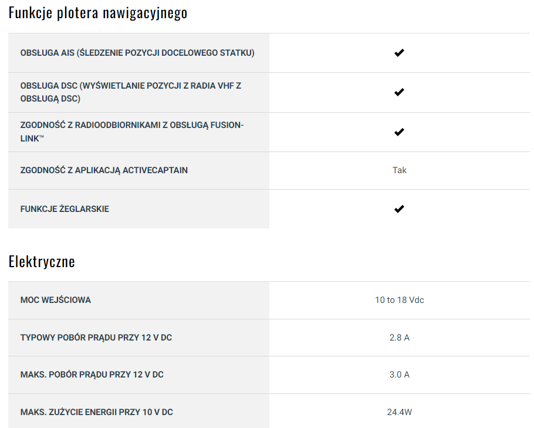The width and height of the screenshot is (534, 428).
Task: Select the "Obsługa AIS" row label
Action: pyautogui.click(x=137, y=53)
